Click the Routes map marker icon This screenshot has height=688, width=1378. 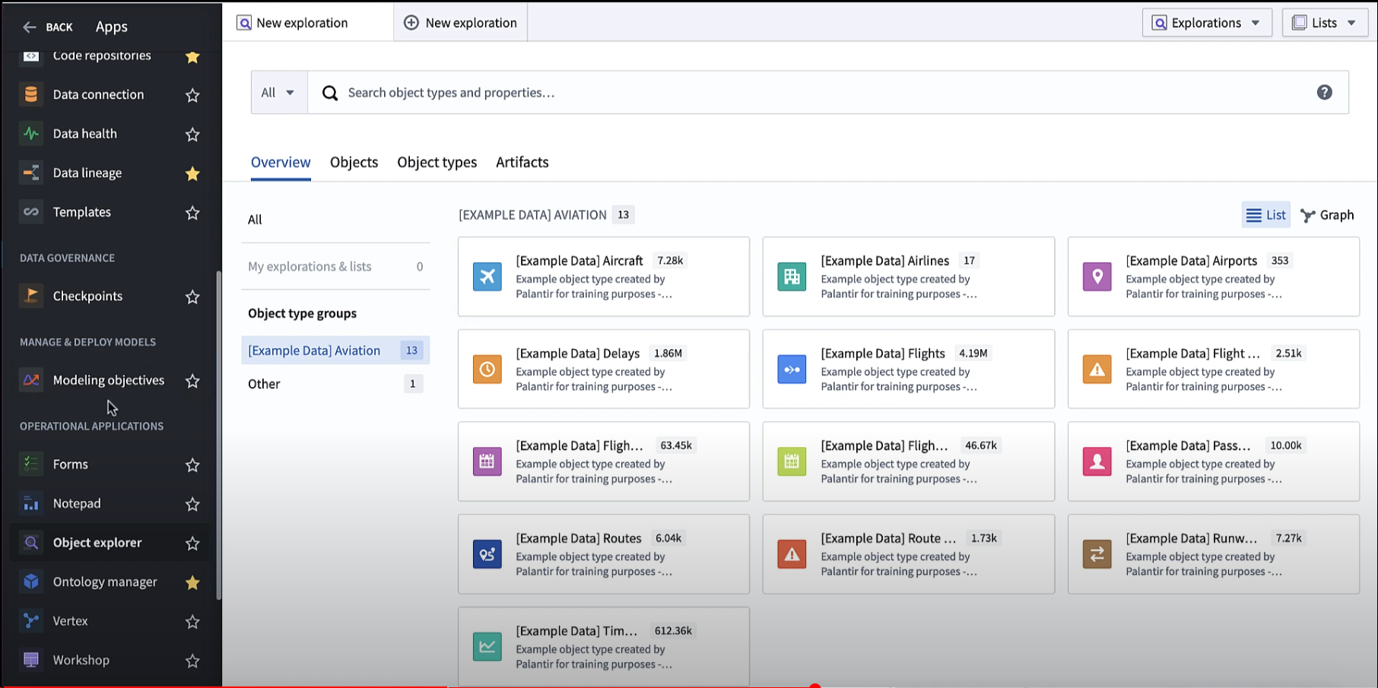[487, 554]
